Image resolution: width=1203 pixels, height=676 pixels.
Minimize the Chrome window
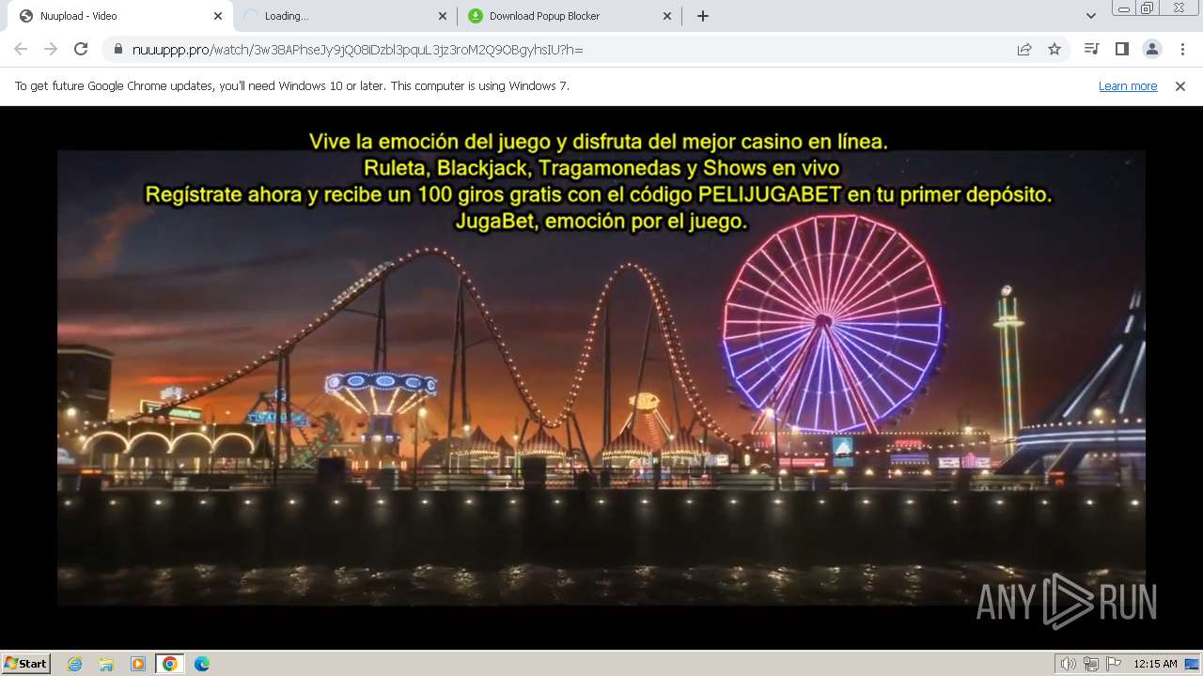pyautogui.click(x=1123, y=8)
